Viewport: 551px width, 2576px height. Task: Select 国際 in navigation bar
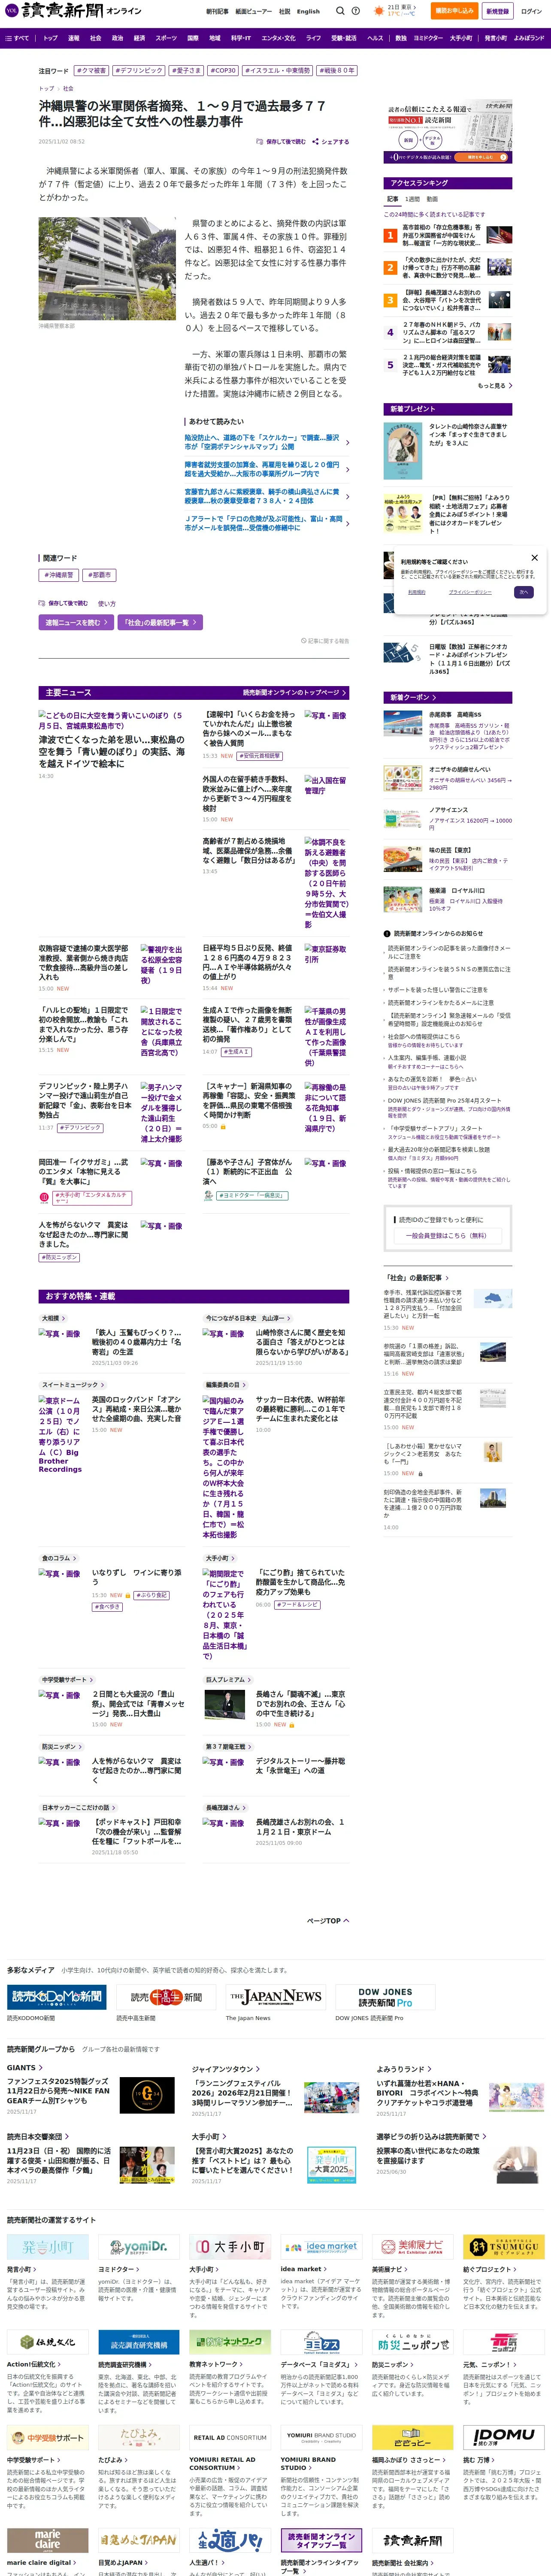click(x=193, y=38)
